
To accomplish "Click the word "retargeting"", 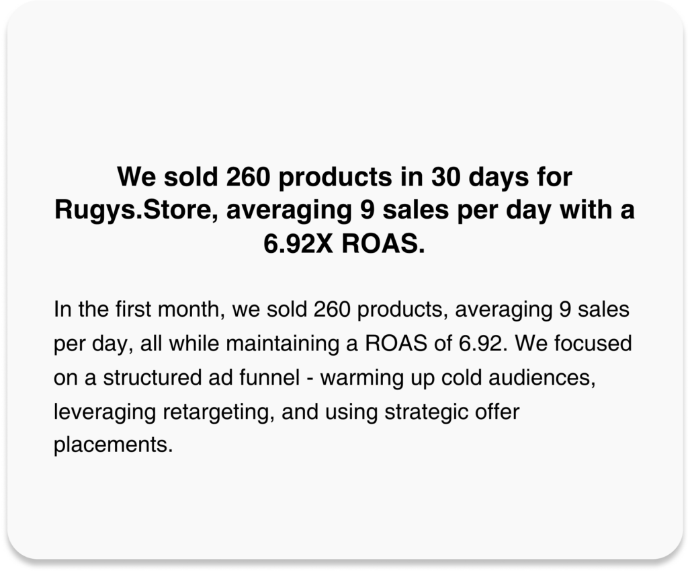I will pos(218,412).
